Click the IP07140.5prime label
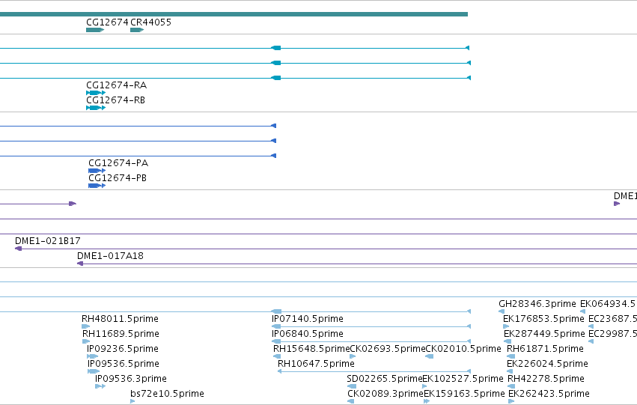The image size is (637, 405). pos(308,319)
